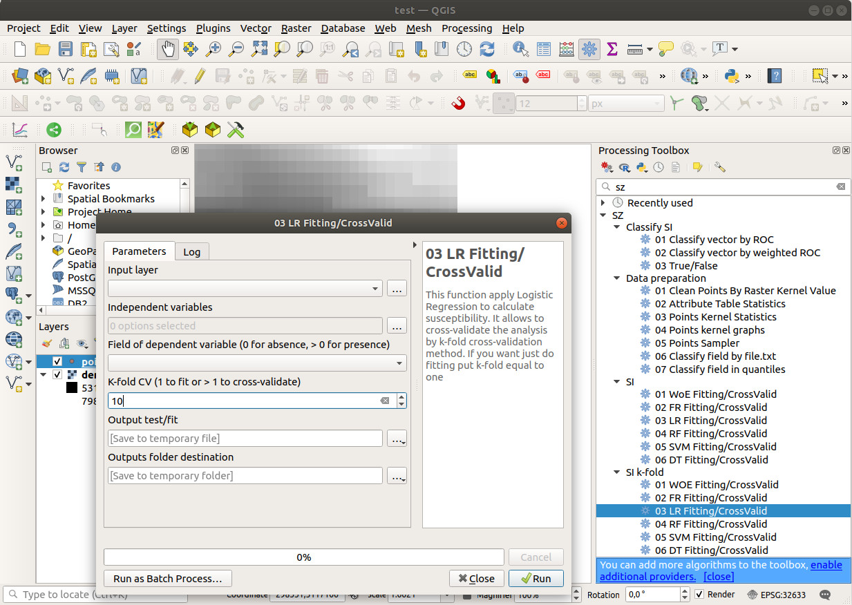Image resolution: width=852 pixels, height=605 pixels.
Task: Click the EPSG:32633 CRS button
Action: pyautogui.click(x=777, y=595)
